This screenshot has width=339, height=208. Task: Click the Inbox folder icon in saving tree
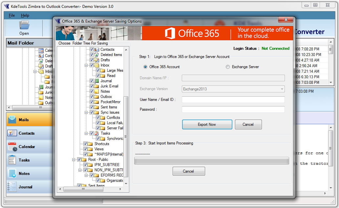click(x=96, y=65)
